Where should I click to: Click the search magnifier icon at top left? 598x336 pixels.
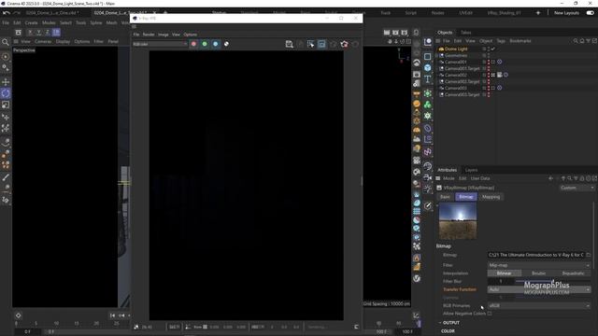coord(6,42)
